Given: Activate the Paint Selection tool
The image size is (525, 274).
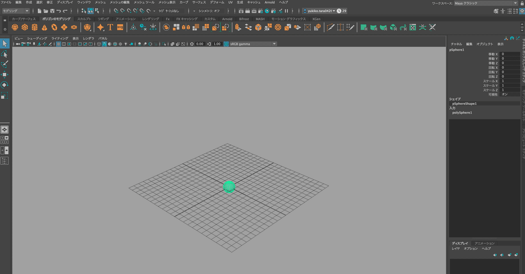Looking at the screenshot, I should pyautogui.click(x=5, y=64).
